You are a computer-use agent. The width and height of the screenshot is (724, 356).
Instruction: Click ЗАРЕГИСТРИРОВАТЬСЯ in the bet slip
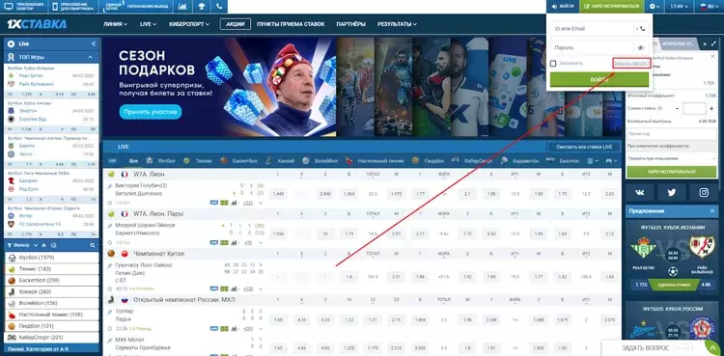(671, 172)
